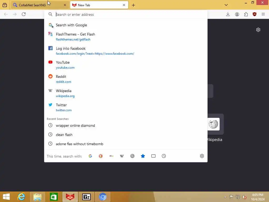Click the twitter.com URL text

(x=64, y=110)
